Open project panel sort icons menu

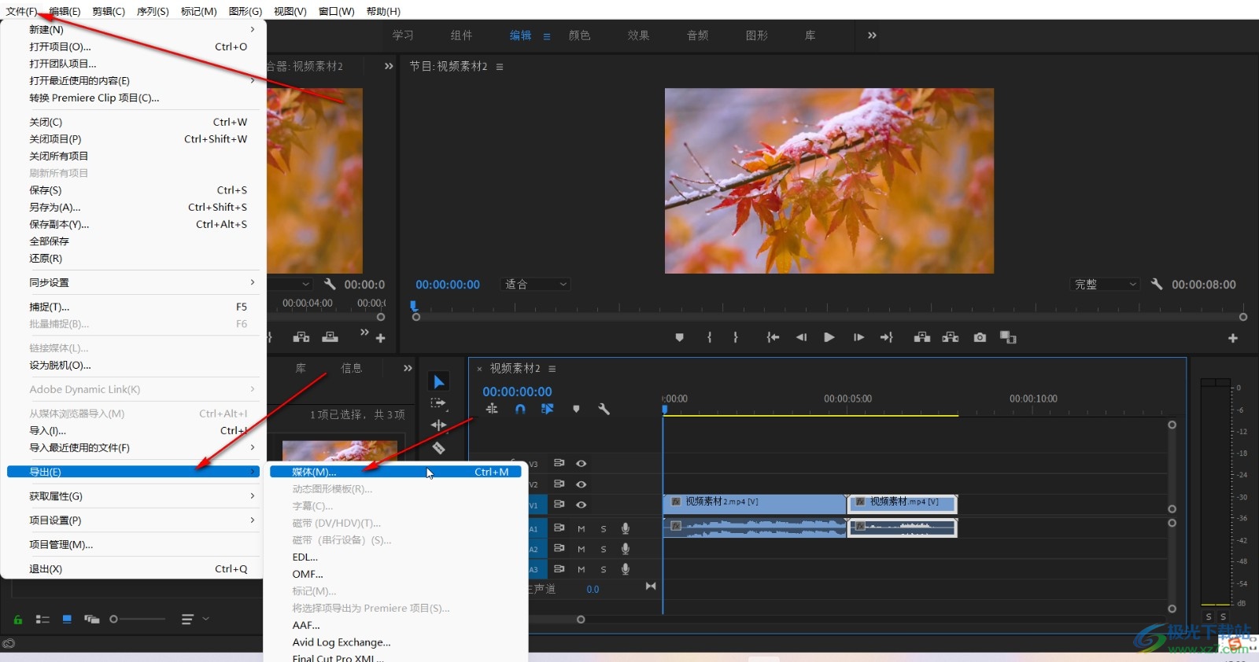point(195,620)
